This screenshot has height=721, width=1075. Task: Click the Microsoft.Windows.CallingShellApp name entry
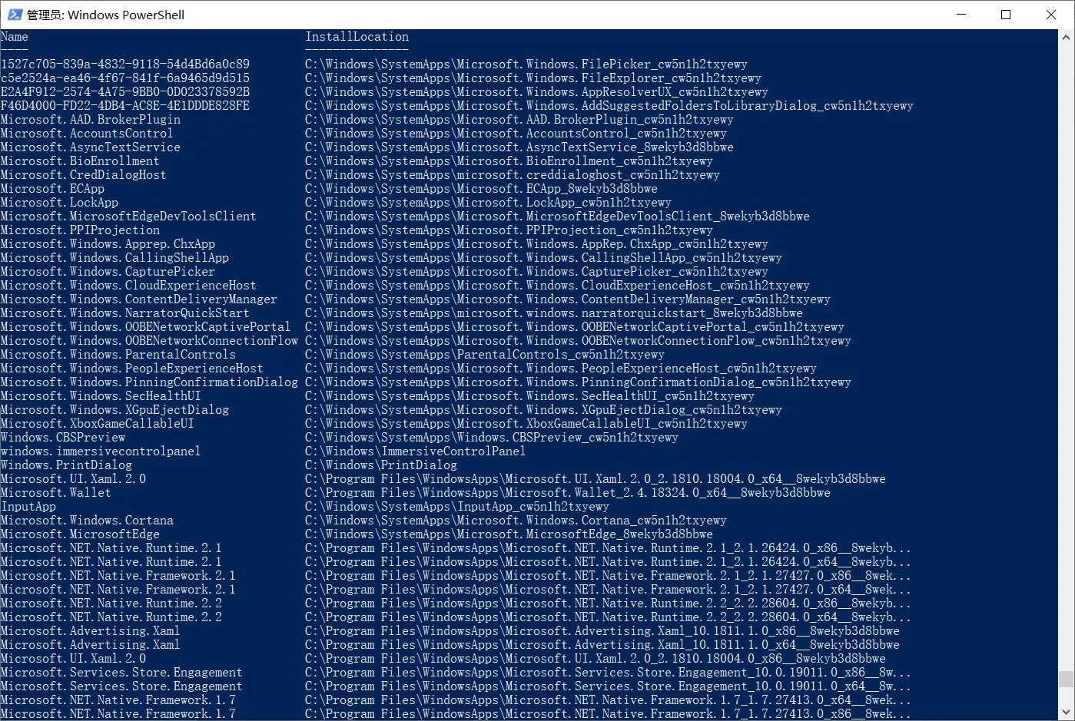pos(114,258)
